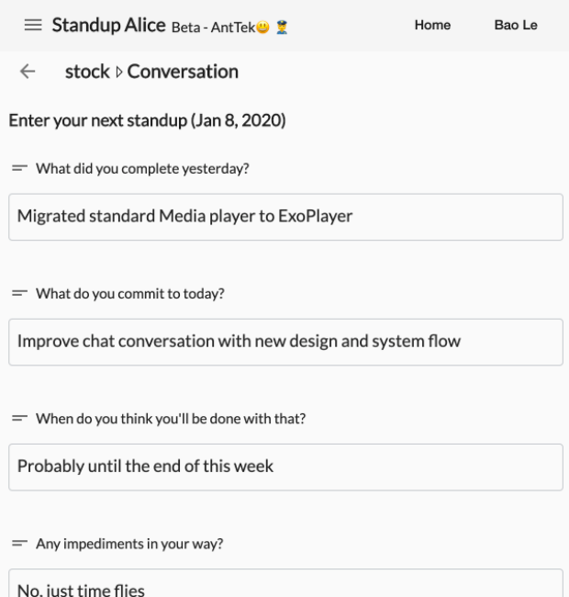Focus the 'Improve chat conversation' answer field

pos(285,342)
